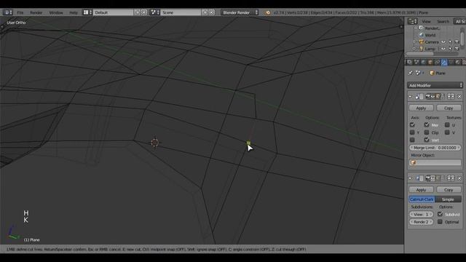The image size is (466, 262).
Task: Open the All Scenes display mode dropdown
Action: coord(459,21)
